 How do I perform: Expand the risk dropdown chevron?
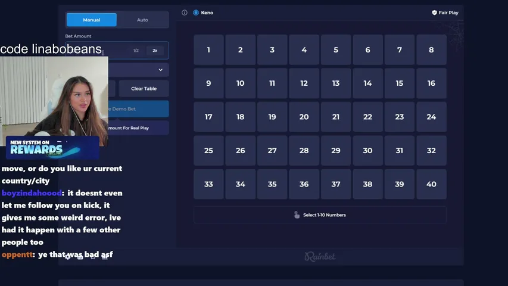pyautogui.click(x=160, y=70)
